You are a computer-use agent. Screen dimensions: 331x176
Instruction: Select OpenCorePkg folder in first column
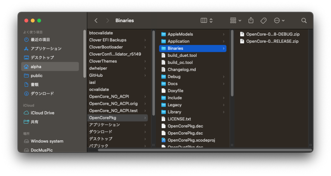[118, 118]
